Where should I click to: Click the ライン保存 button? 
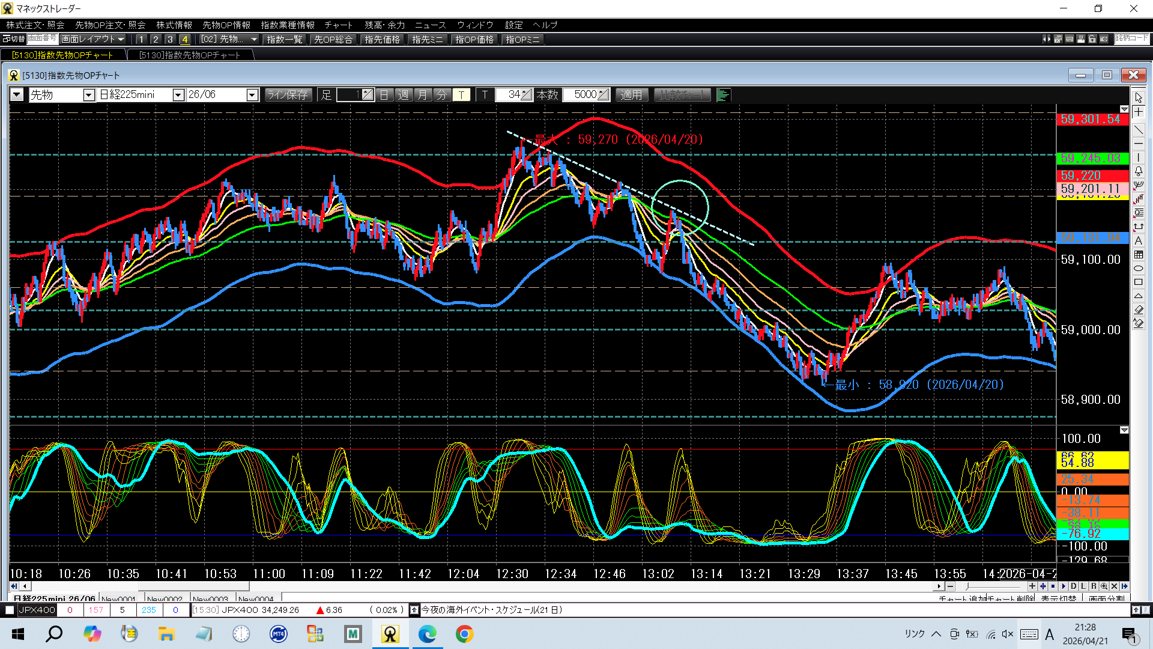click(288, 95)
